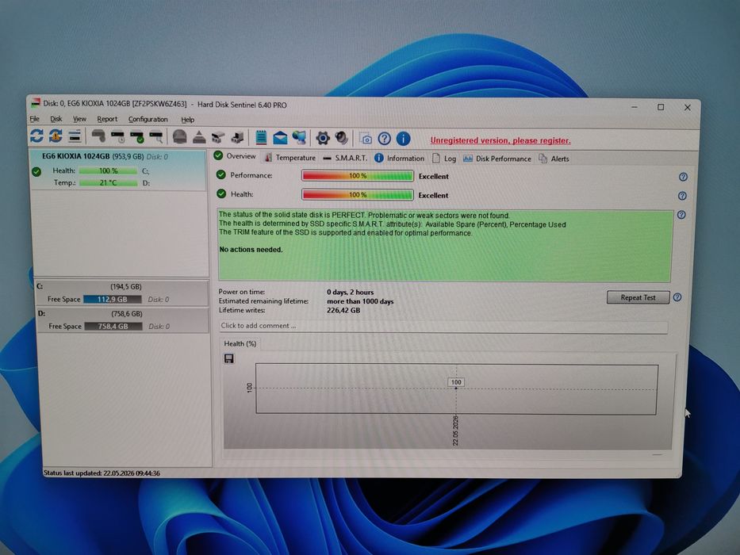Maximize the Hard Disk Sentinel window

(661, 107)
